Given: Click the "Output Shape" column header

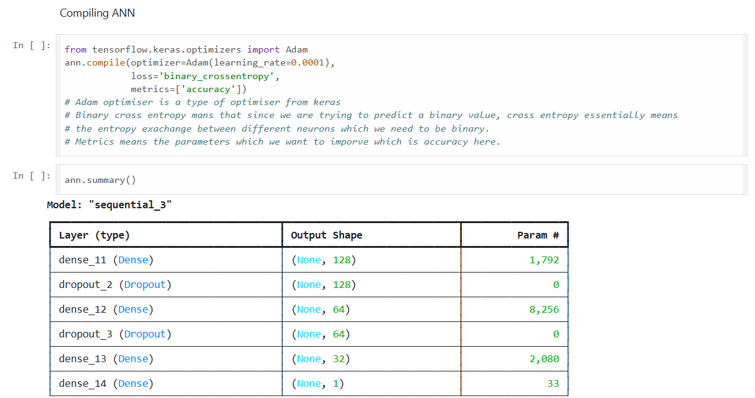Looking at the screenshot, I should click(327, 235).
